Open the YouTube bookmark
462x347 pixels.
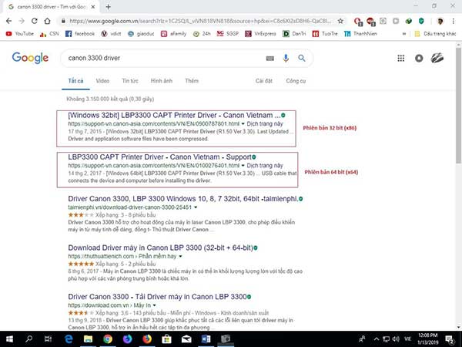click(x=20, y=34)
